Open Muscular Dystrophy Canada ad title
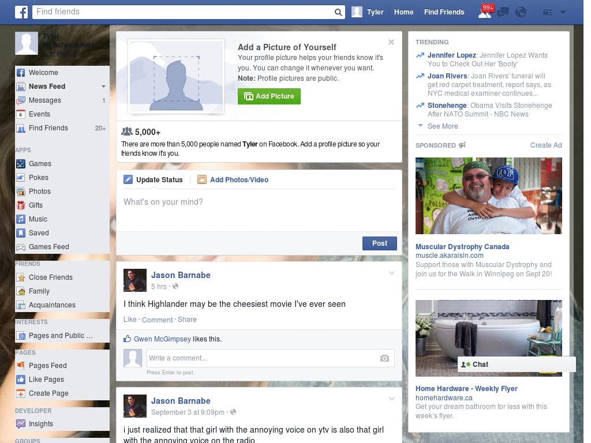The height and width of the screenshot is (443, 591). pyautogui.click(x=462, y=247)
